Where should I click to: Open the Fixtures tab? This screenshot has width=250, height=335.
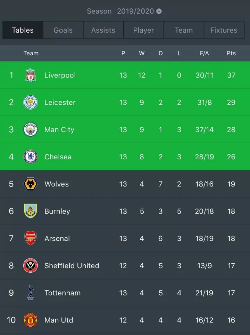tap(224, 30)
